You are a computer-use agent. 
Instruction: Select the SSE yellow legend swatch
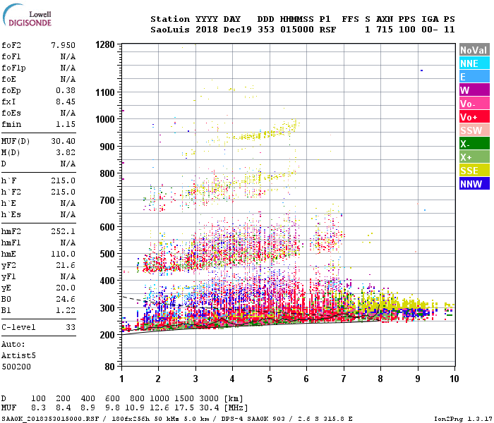tap(474, 171)
